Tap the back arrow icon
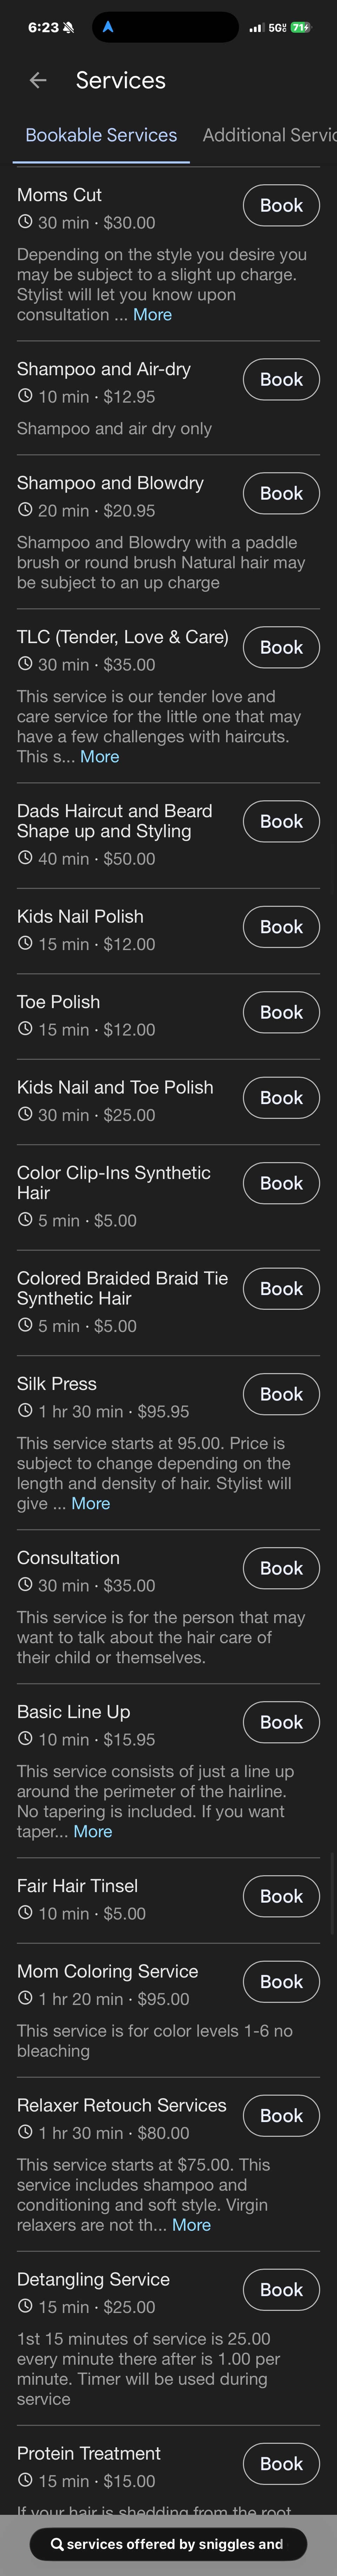This screenshot has height=2576, width=337. 38,80
